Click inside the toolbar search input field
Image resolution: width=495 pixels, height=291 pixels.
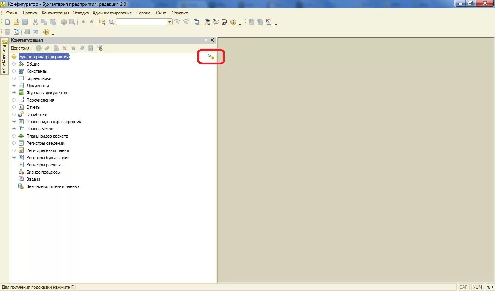[x=142, y=22]
